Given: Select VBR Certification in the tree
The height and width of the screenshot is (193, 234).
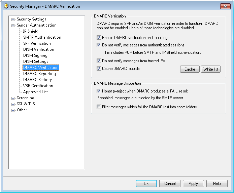Looking at the screenshot, I should pos(38,86).
